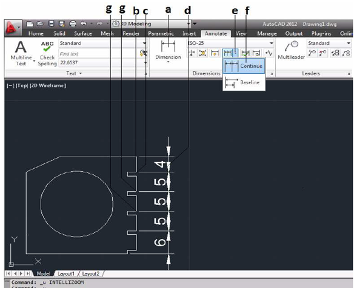357x288 pixels.
Task: Switch to the Surface ribbon tab
Action: pyautogui.click(x=83, y=34)
